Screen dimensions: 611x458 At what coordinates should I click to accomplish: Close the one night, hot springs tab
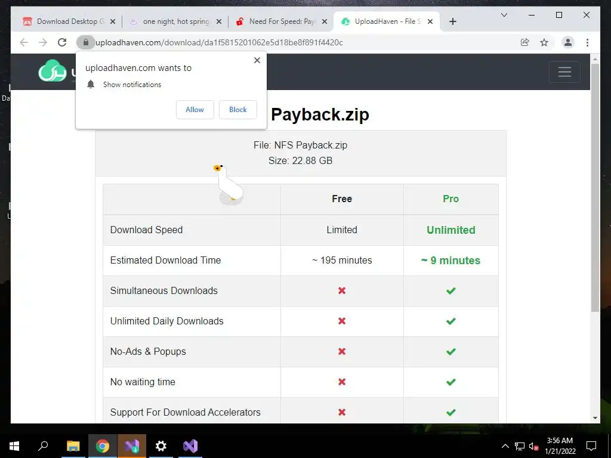[219, 22]
